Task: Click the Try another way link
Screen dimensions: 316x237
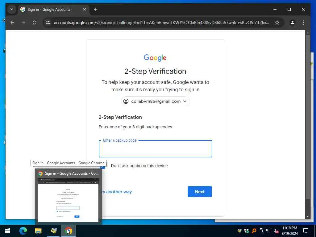Action: click(x=115, y=192)
